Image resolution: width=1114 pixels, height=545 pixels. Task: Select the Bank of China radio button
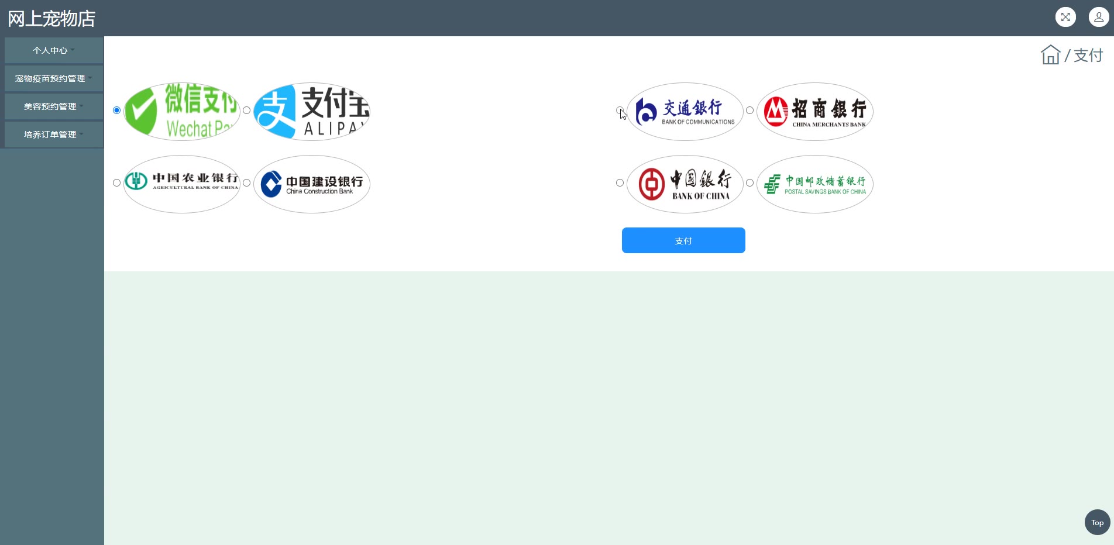(x=620, y=182)
